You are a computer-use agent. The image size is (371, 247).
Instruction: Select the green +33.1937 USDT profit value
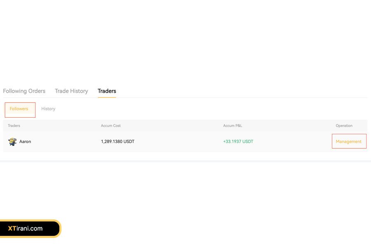coord(238,142)
